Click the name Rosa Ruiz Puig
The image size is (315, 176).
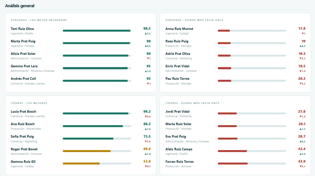(177, 41)
